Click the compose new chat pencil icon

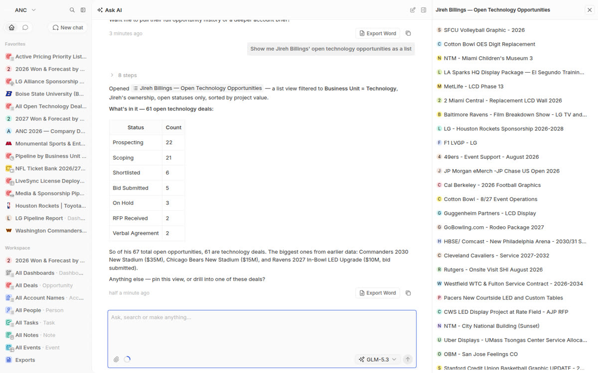pyautogui.click(x=413, y=10)
